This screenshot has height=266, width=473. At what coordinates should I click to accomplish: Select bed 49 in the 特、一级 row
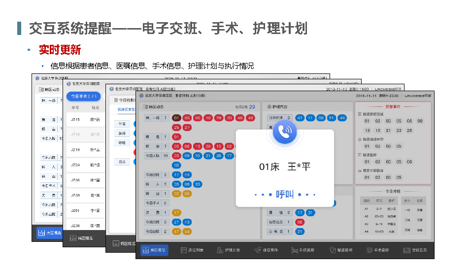tap(250, 118)
